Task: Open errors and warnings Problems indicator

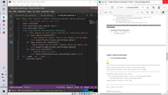Action: (27, 87)
